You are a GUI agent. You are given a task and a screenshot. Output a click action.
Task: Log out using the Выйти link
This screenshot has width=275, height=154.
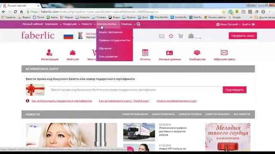248,24
